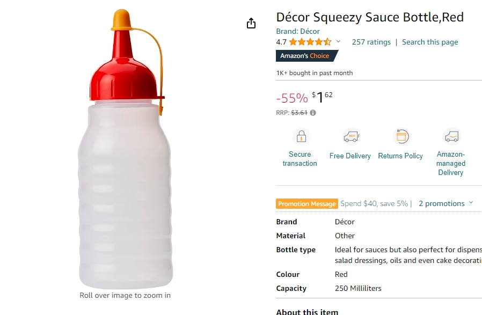Click the Amazon-managed Delivery text link
This screenshot has width=482, height=315.
(451, 164)
